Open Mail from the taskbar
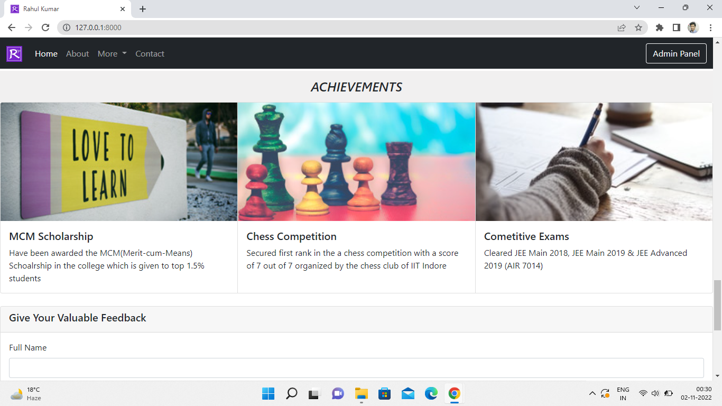722x406 pixels. pyautogui.click(x=408, y=393)
